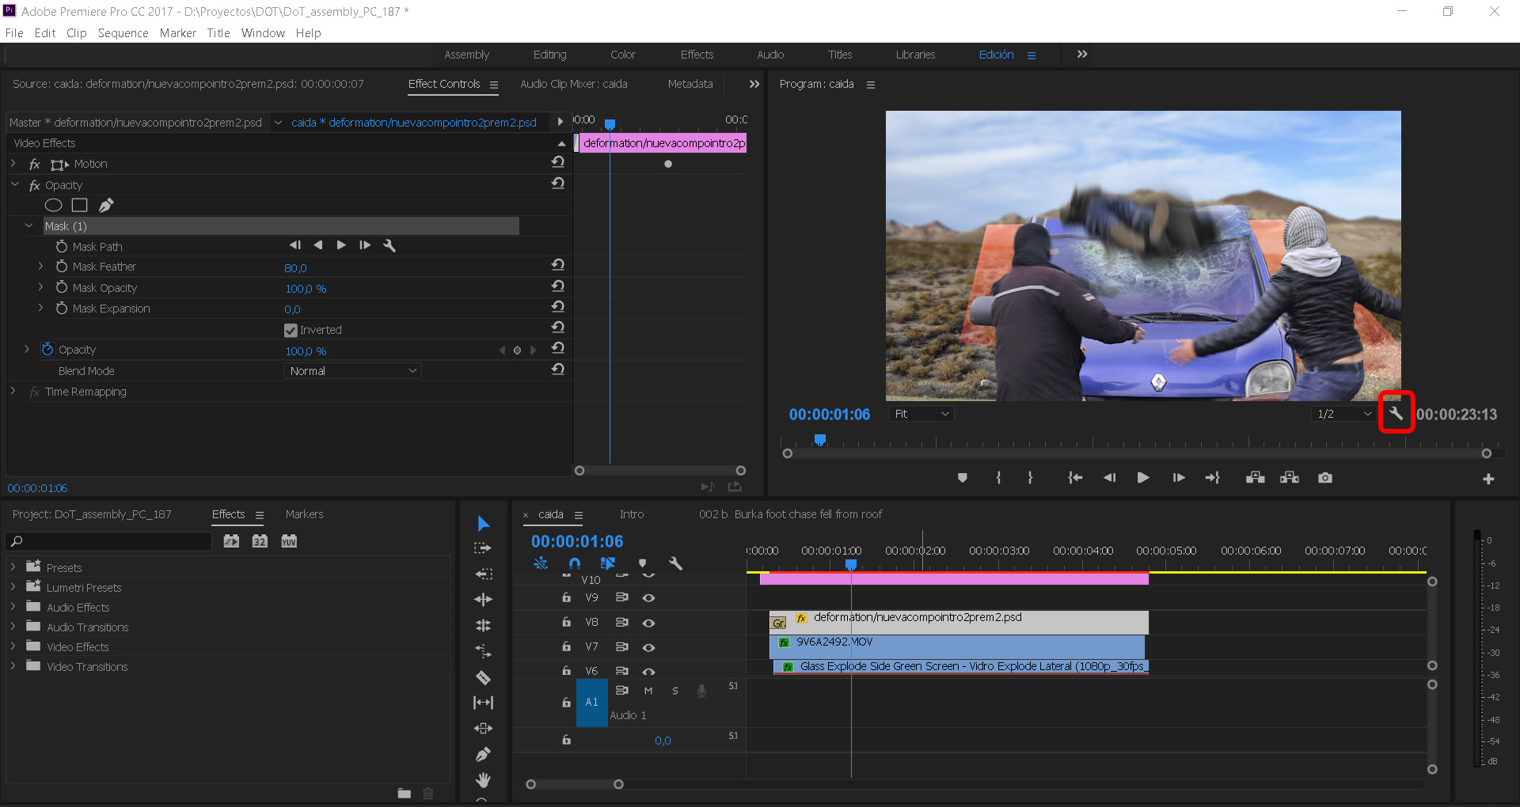This screenshot has height=807, width=1520.
Task: Hide track V8 output eye
Action: [648, 623]
